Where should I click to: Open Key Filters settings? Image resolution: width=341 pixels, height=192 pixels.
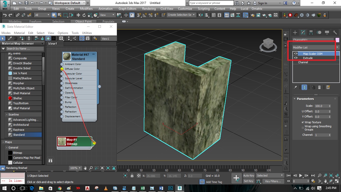[x=273, y=181]
